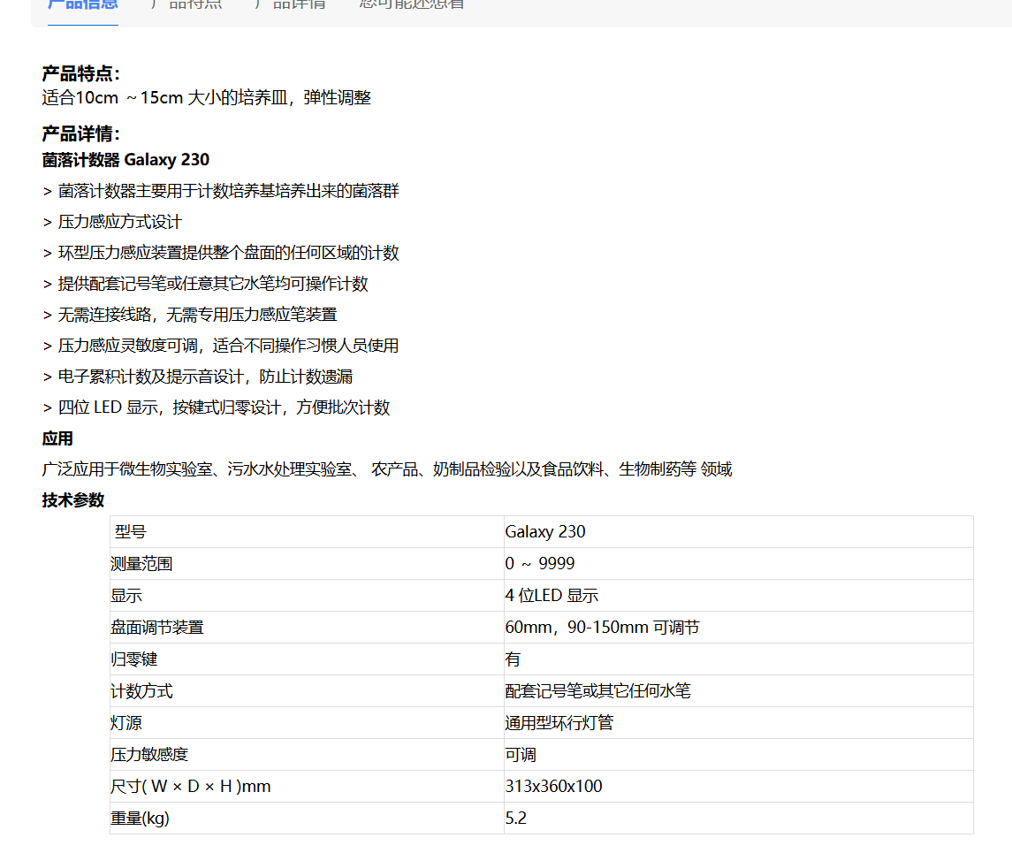Click the 产品特点 section heading

coord(81,74)
